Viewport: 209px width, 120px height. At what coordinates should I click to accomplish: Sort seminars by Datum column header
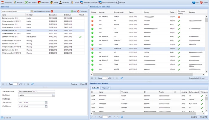pyautogui.click(x=136, y=12)
